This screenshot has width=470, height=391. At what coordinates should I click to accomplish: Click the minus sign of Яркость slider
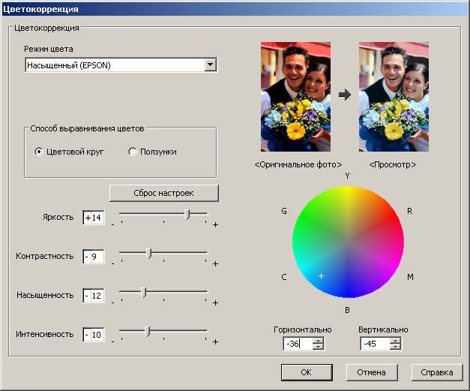click(112, 224)
